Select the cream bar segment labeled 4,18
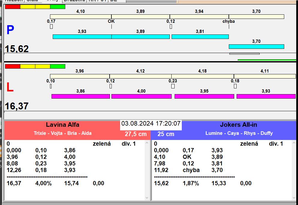298x205 pixels. click(x=202, y=76)
